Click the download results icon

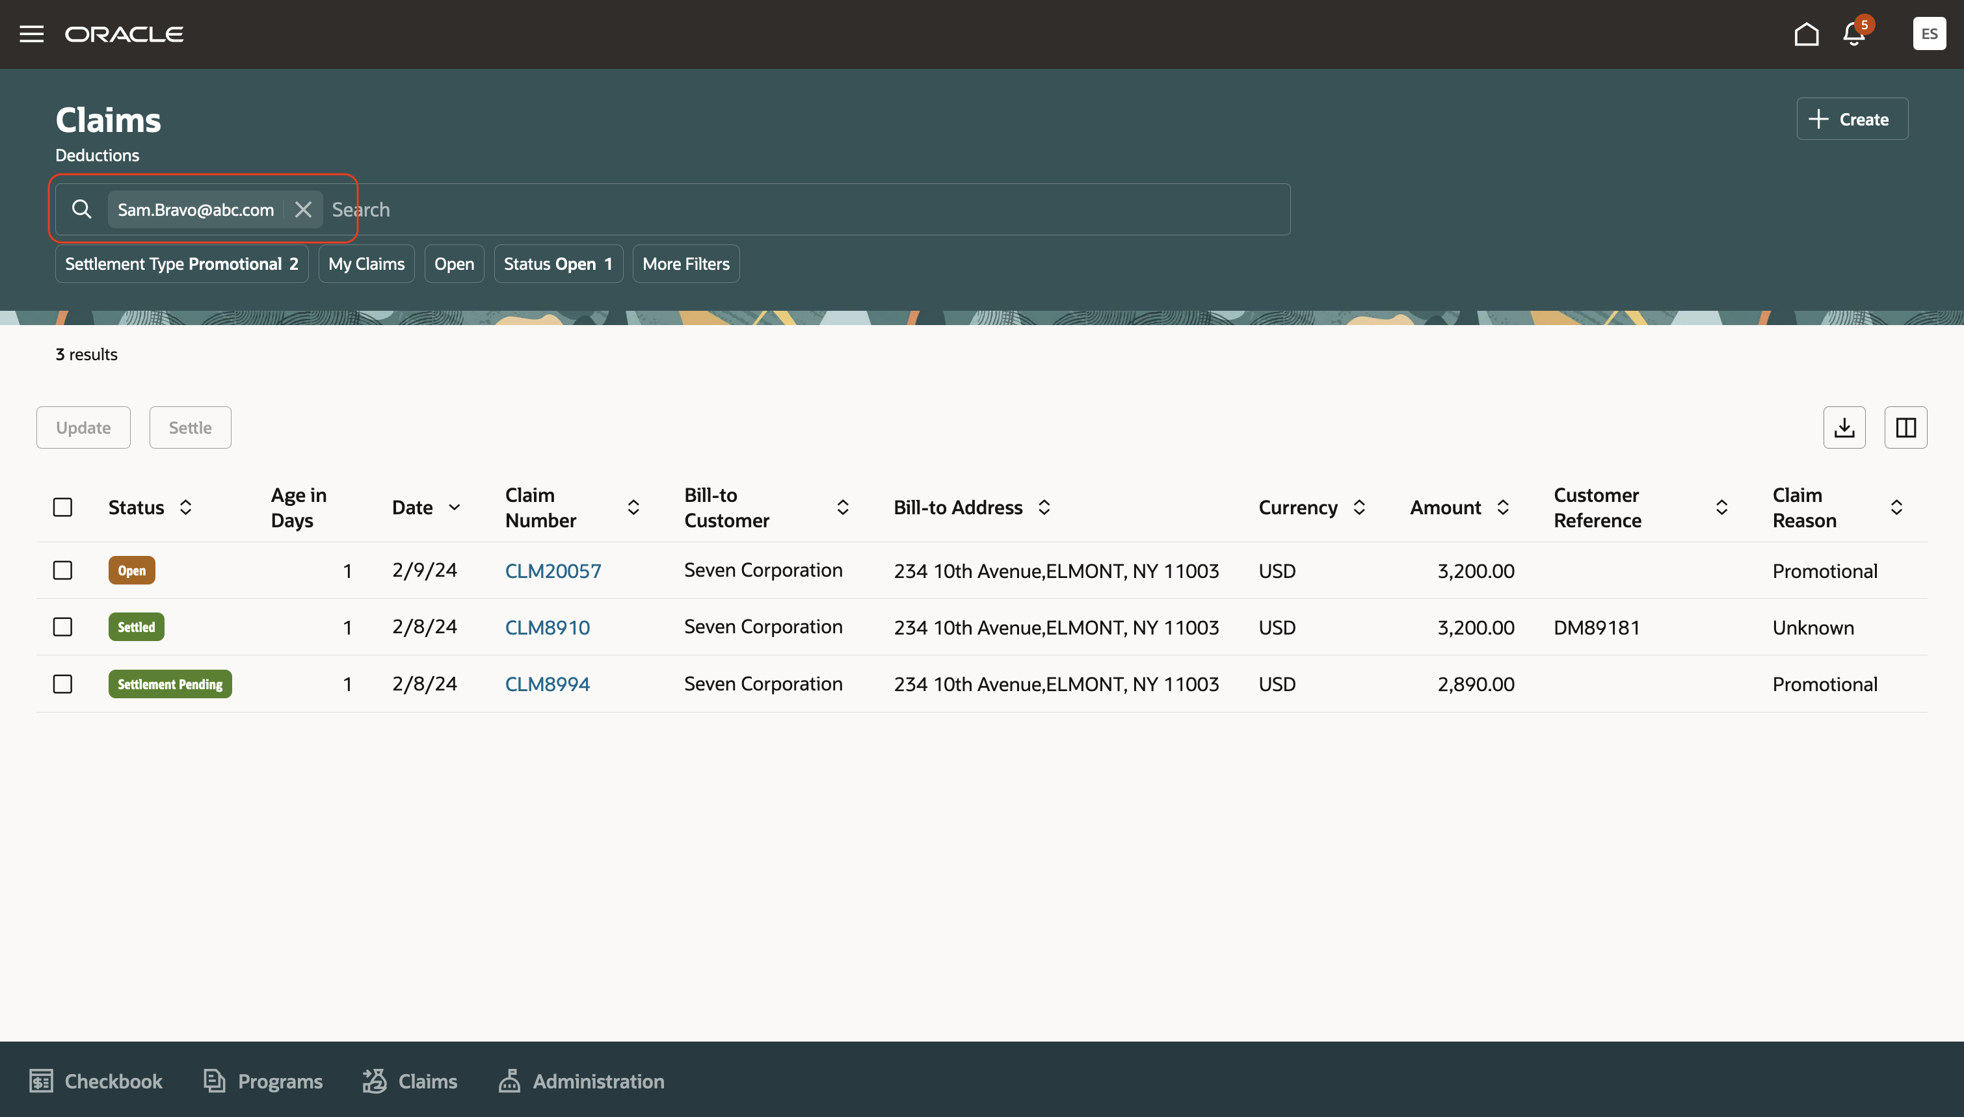point(1845,427)
